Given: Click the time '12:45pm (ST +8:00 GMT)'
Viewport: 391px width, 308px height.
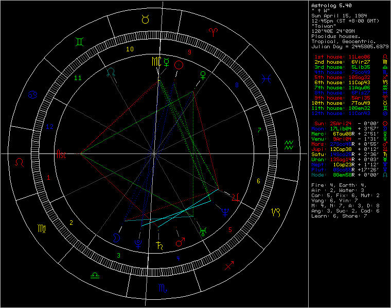Looking at the screenshot, I should pyautogui.click(x=345, y=21).
